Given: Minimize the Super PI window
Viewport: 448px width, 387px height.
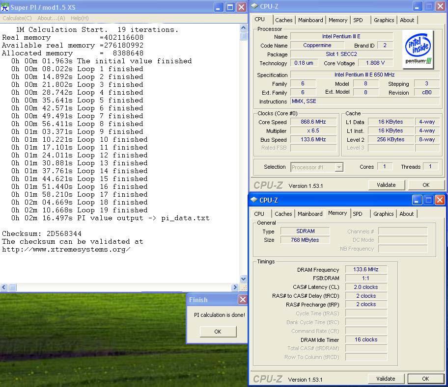Looking at the screenshot, I should (218, 7).
